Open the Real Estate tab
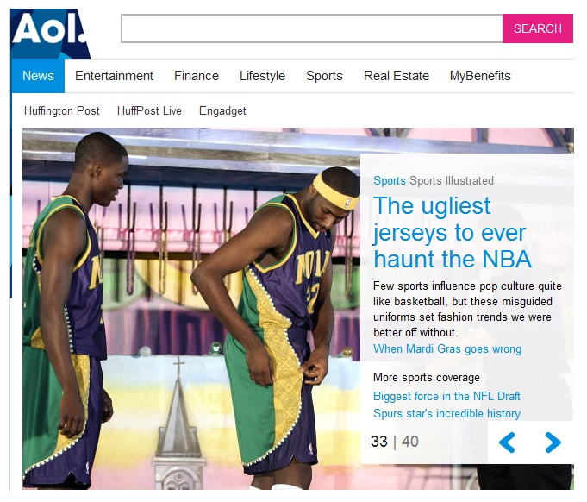Screen dimensions: 587x502 click(x=396, y=76)
